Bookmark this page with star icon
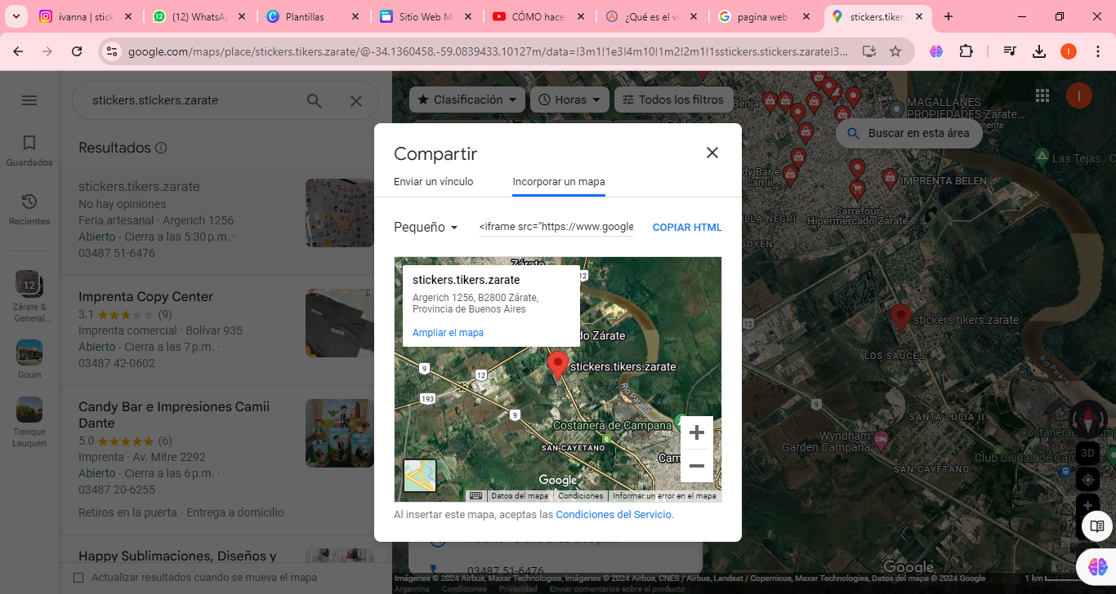 895,51
